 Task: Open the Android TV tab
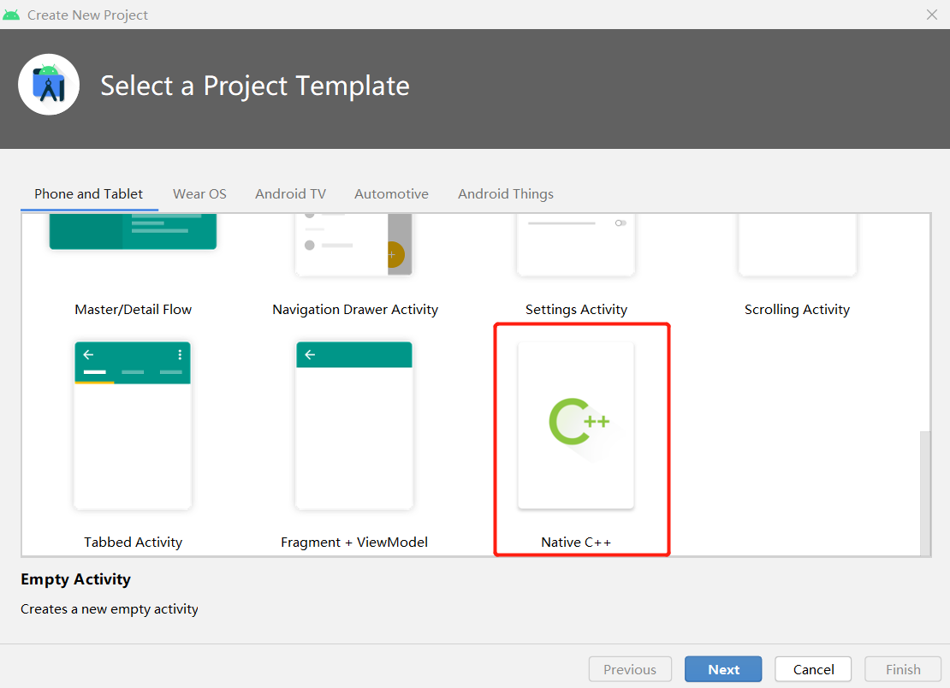click(x=290, y=193)
